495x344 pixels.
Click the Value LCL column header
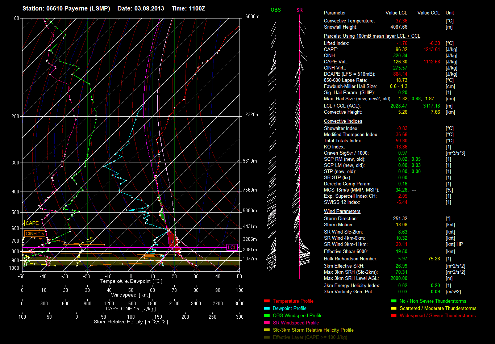click(x=396, y=13)
